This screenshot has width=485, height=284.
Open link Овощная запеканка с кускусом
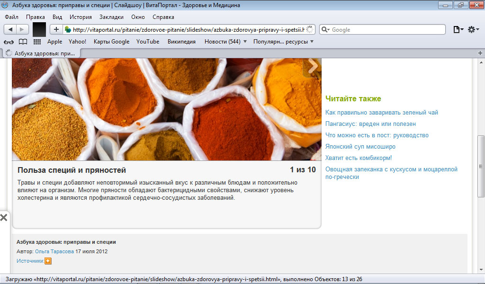coord(391,173)
